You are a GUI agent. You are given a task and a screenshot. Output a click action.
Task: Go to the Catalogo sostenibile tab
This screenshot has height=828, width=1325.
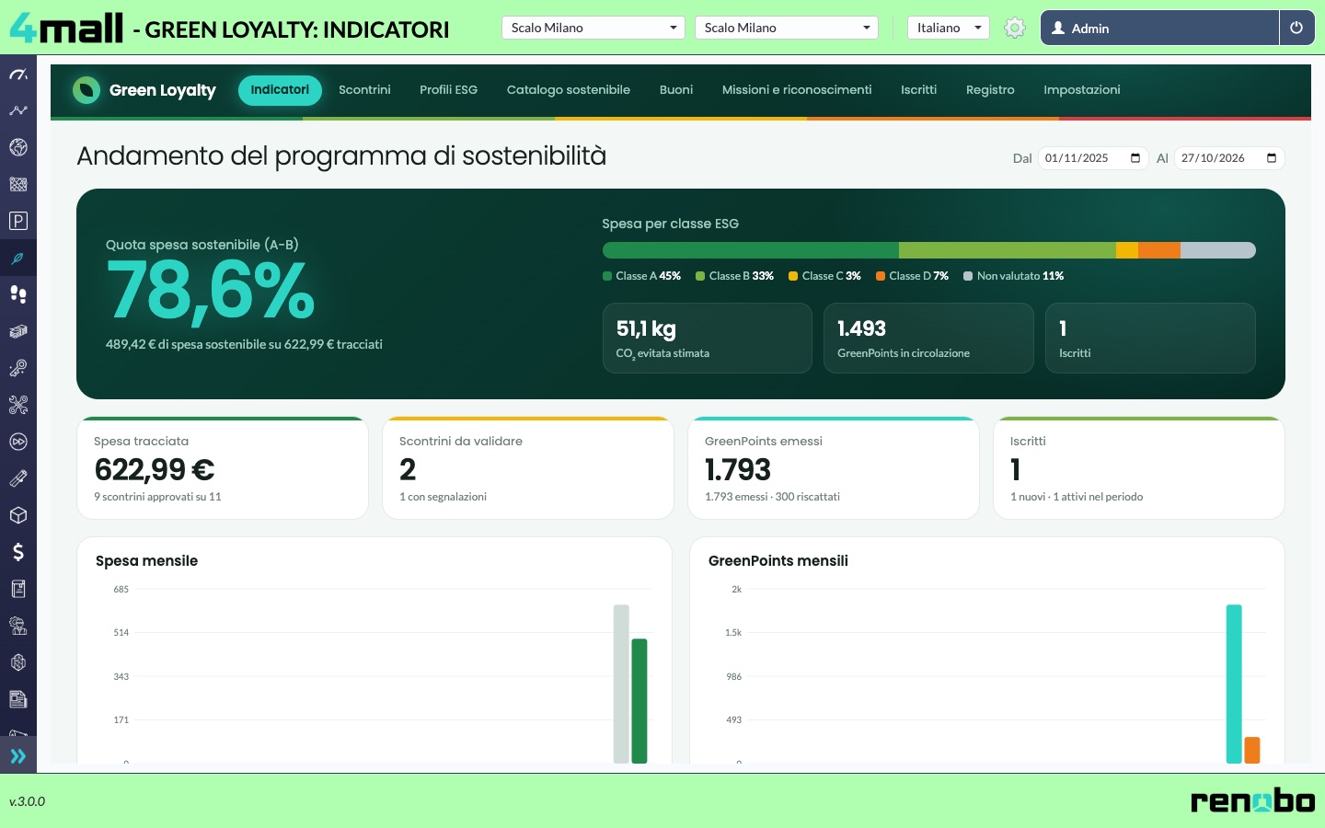(569, 90)
